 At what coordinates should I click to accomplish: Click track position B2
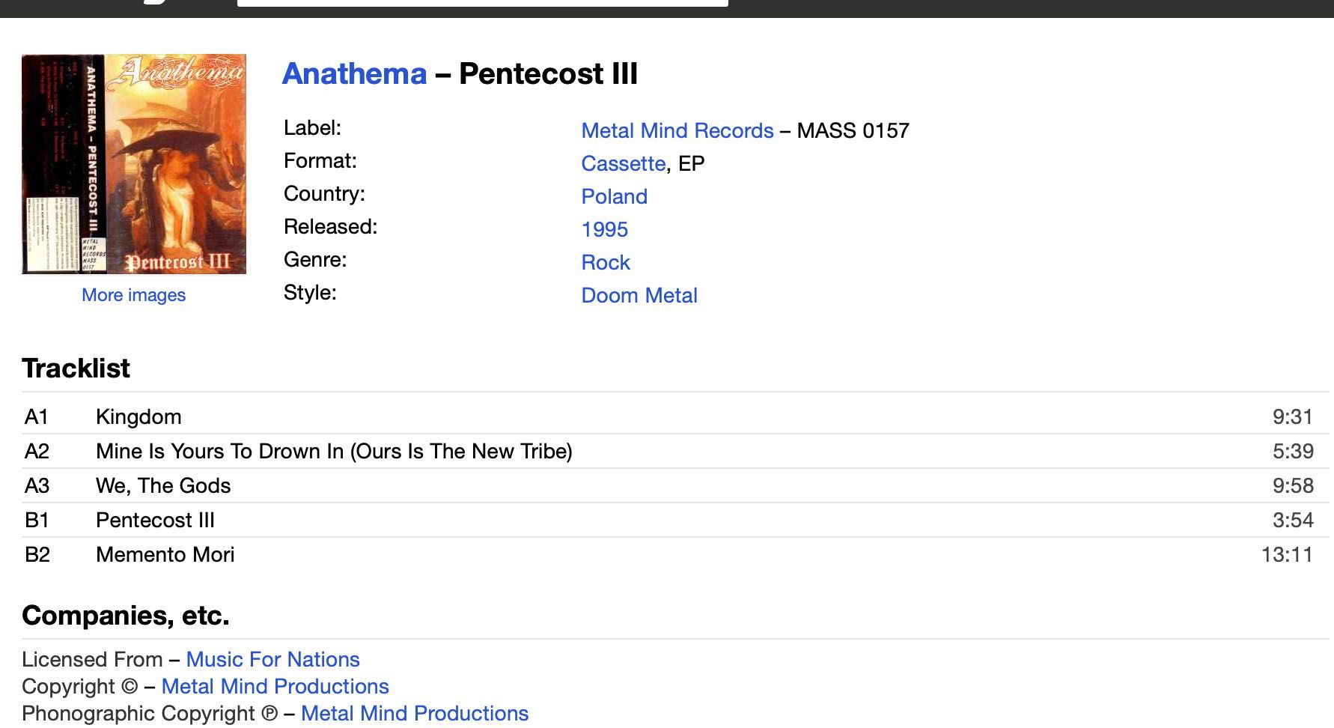tap(37, 554)
